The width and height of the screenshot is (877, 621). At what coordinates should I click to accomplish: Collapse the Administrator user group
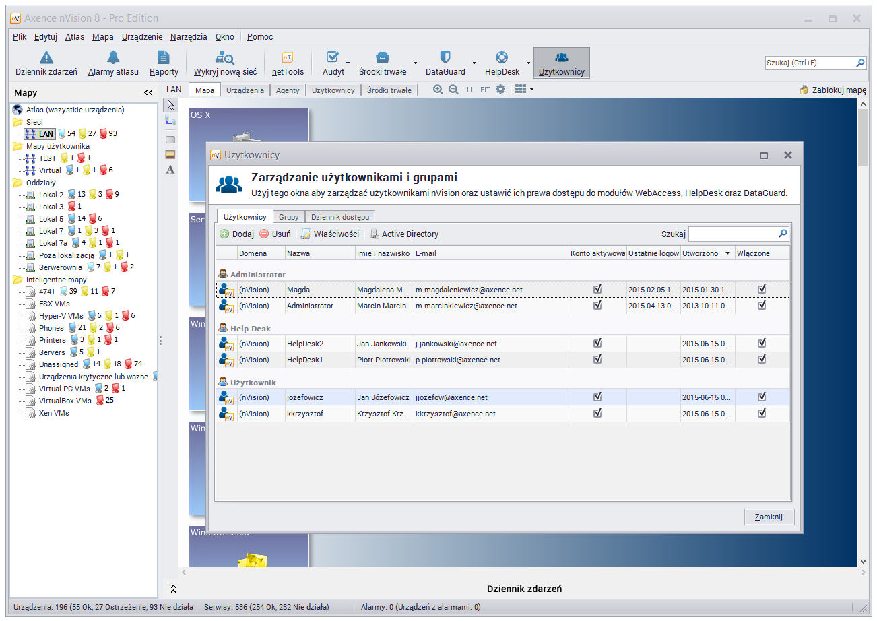[252, 275]
